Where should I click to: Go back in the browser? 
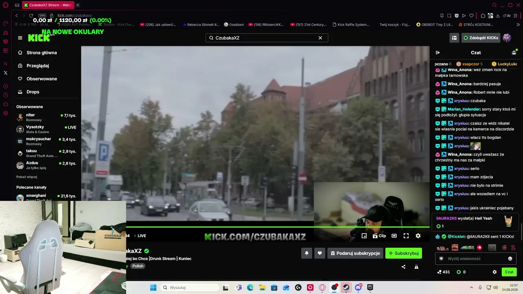17,16
